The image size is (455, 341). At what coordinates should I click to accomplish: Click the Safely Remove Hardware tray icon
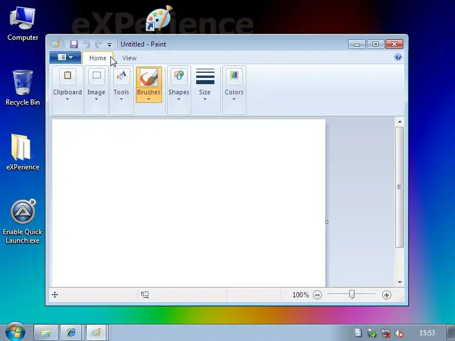pyautogui.click(x=372, y=333)
